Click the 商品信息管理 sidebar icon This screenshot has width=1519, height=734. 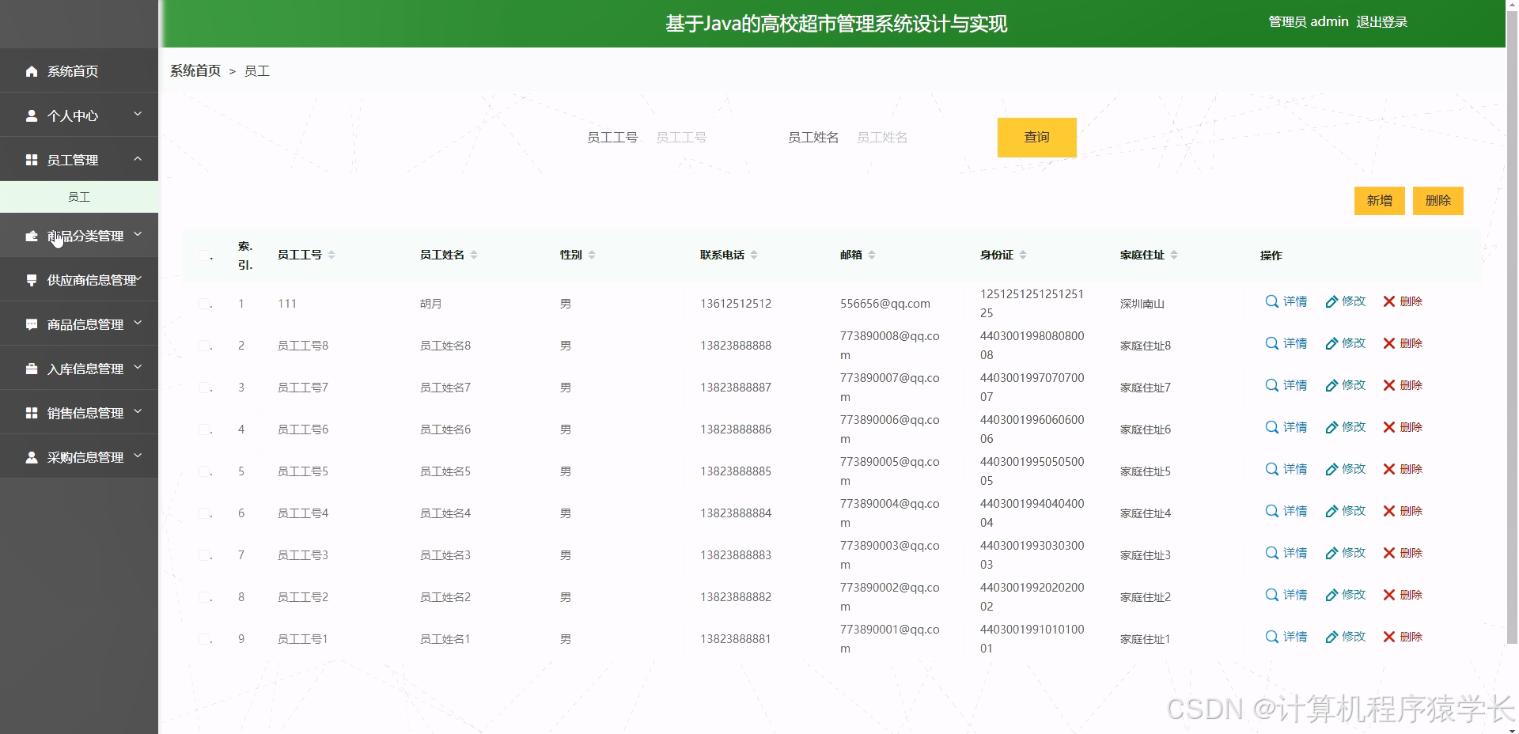tap(32, 323)
